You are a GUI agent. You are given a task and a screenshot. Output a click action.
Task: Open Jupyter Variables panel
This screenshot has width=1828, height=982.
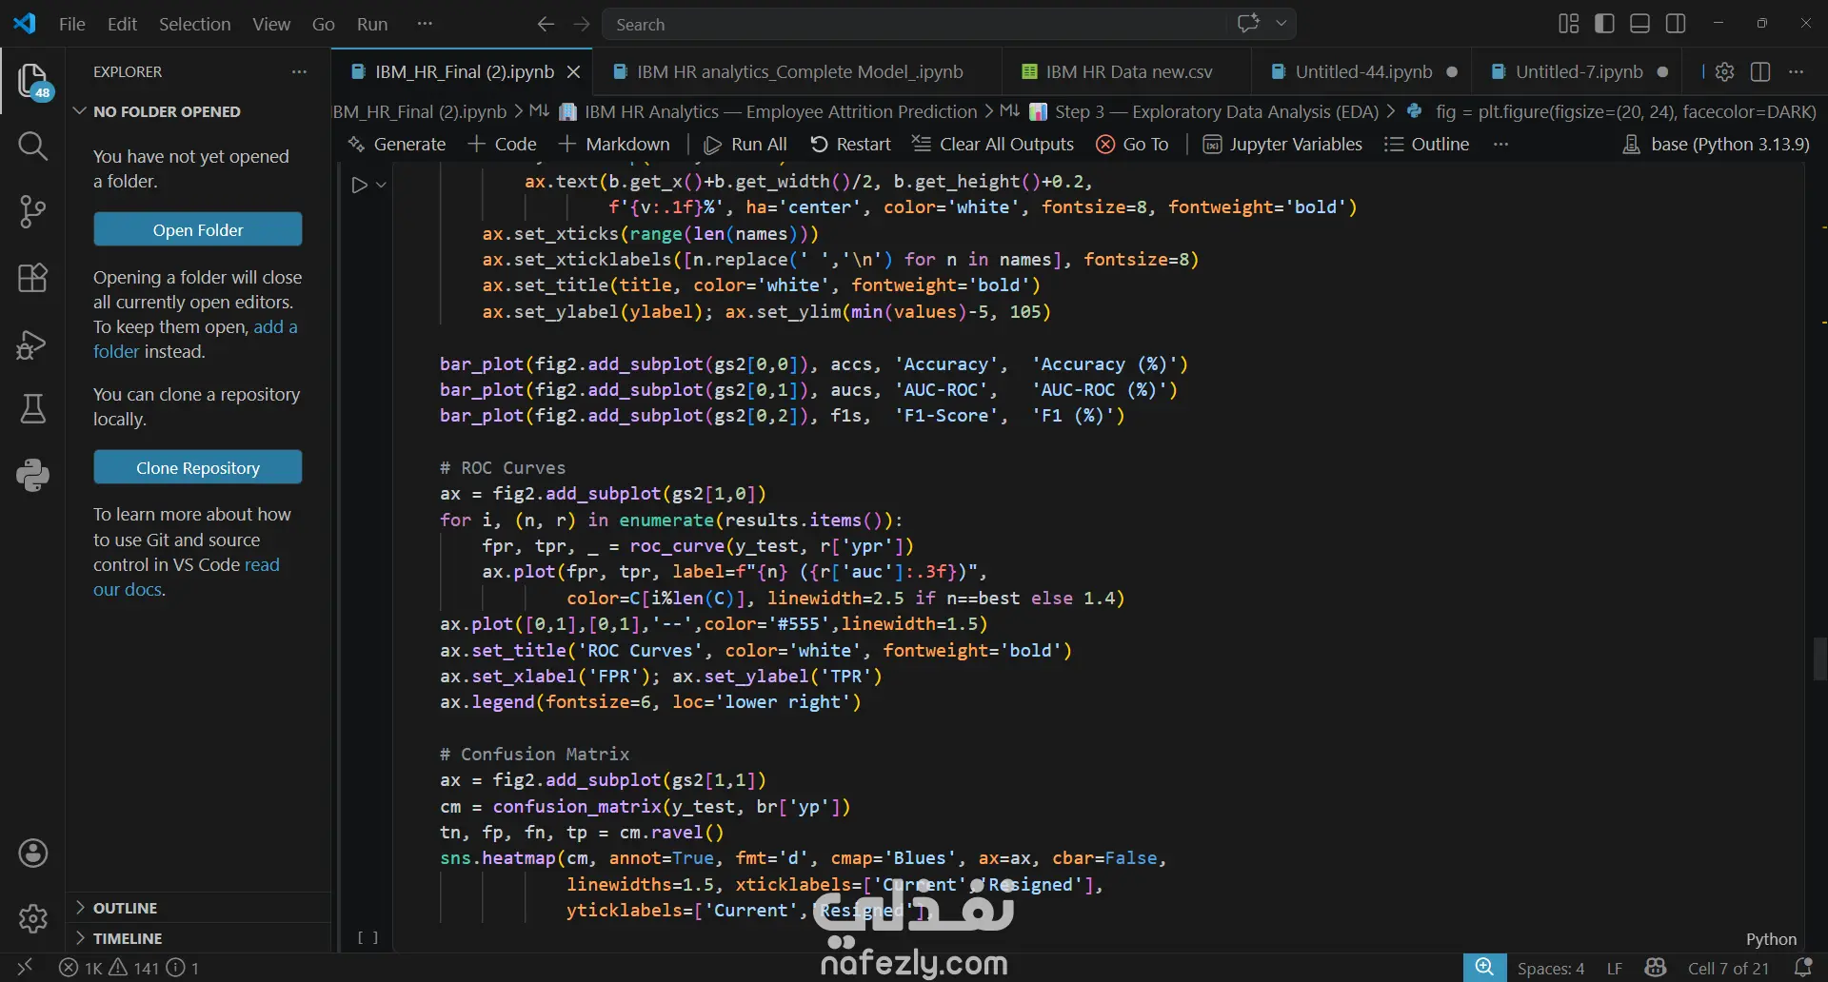click(1282, 144)
